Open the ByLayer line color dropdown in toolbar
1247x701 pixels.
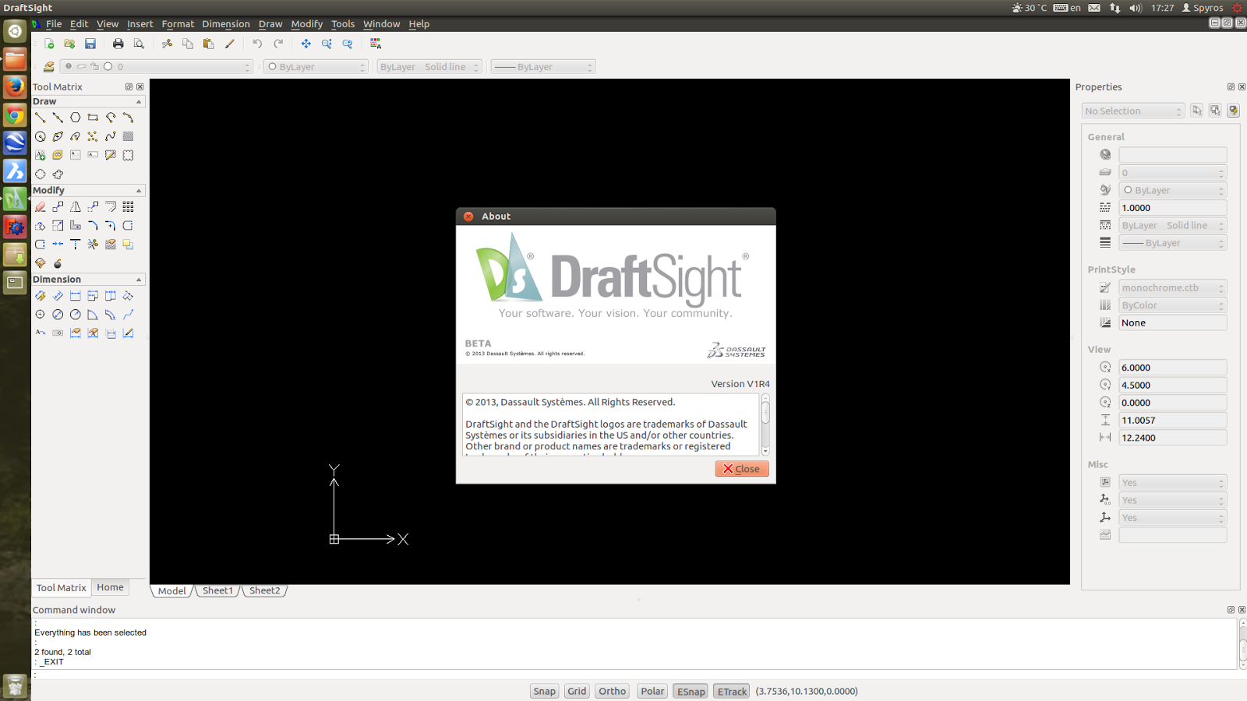coord(316,67)
